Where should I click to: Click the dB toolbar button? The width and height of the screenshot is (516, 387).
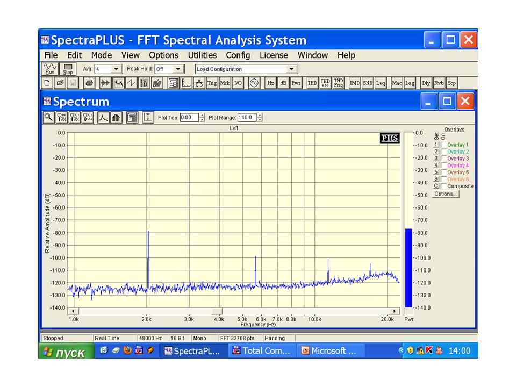tap(283, 83)
